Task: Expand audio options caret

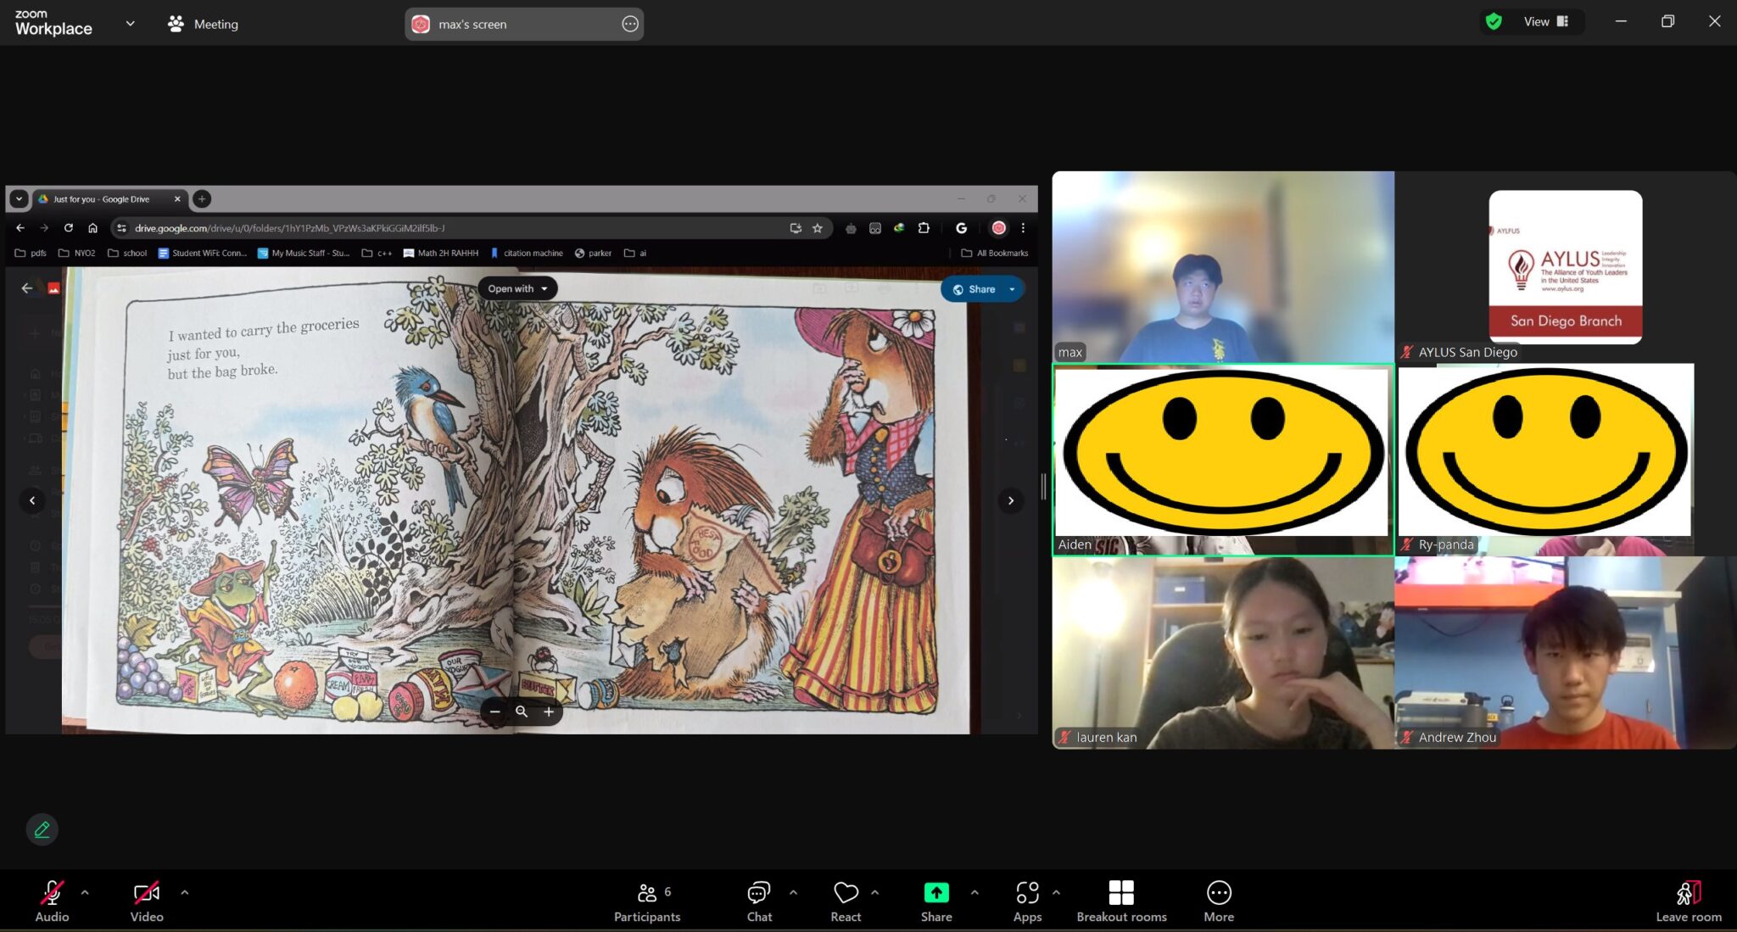Action: point(85,892)
